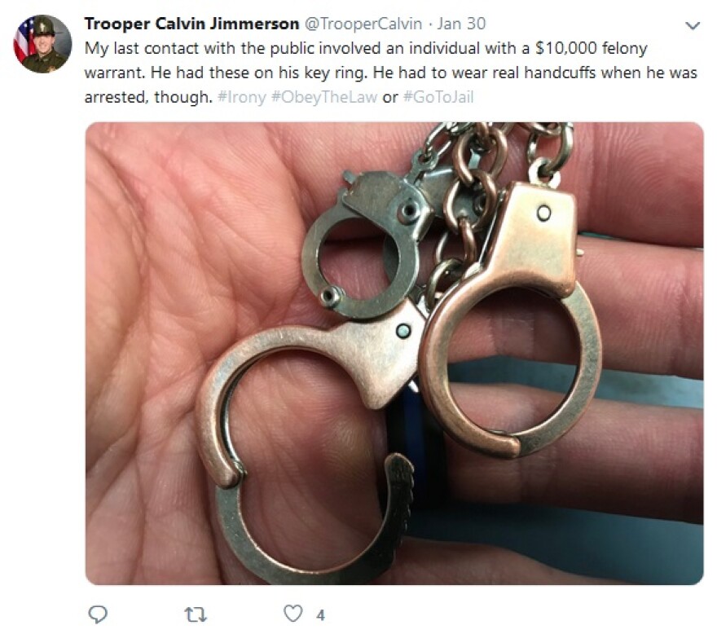717x634 pixels.
Task: Open Trooper Calvin's profile avatar
Action: tap(42, 44)
